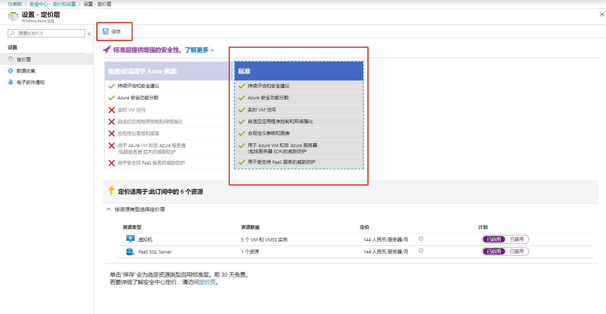The image size is (606, 314).
Task: Click the settings page header icon
Action: [x=13, y=16]
